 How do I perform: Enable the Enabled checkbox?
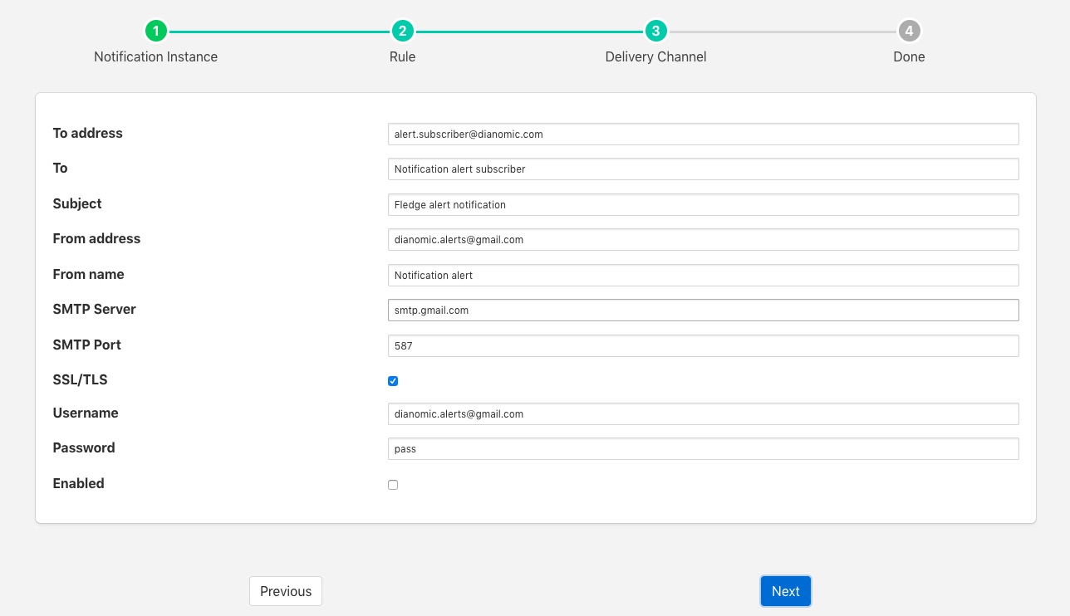point(393,485)
